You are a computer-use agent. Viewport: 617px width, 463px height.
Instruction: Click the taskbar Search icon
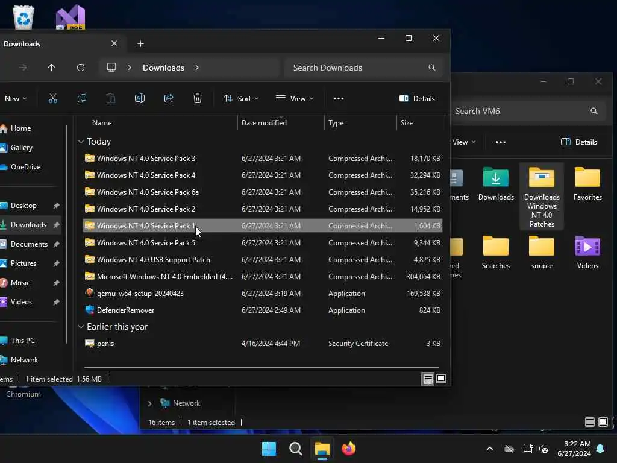pos(295,449)
